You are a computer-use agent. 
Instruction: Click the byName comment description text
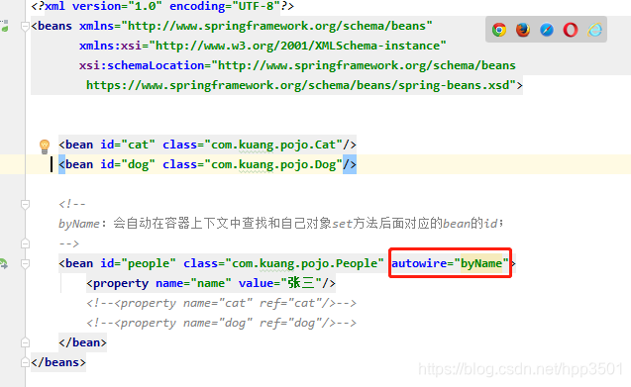281,224
